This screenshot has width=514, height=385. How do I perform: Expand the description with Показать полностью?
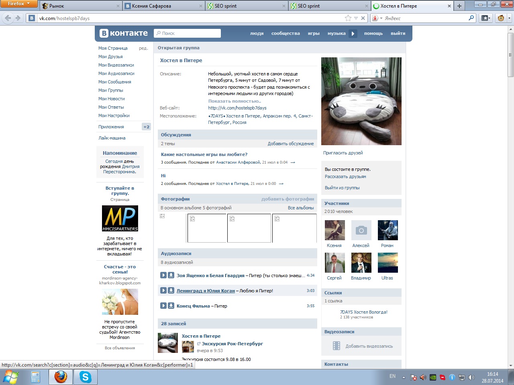235,101
